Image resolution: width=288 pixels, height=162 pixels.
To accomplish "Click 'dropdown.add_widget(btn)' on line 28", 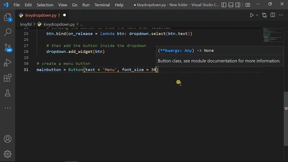I will (x=76, y=52).
